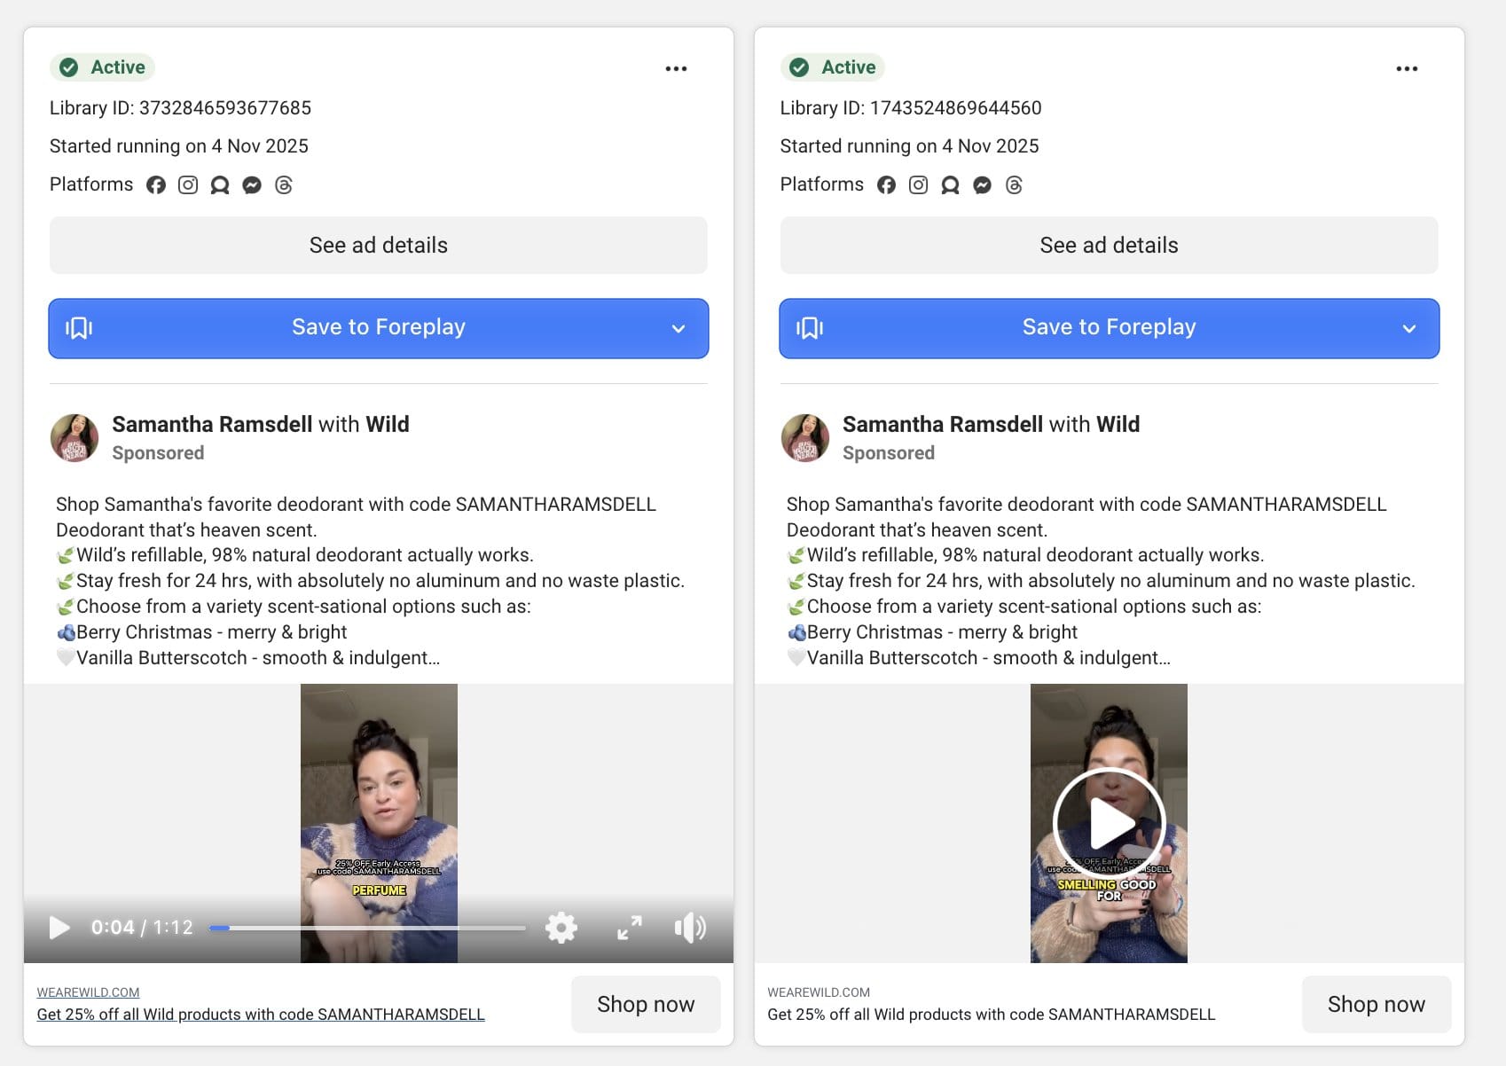Enter fullscreen on the left video
This screenshot has height=1066, width=1506.
point(629,928)
